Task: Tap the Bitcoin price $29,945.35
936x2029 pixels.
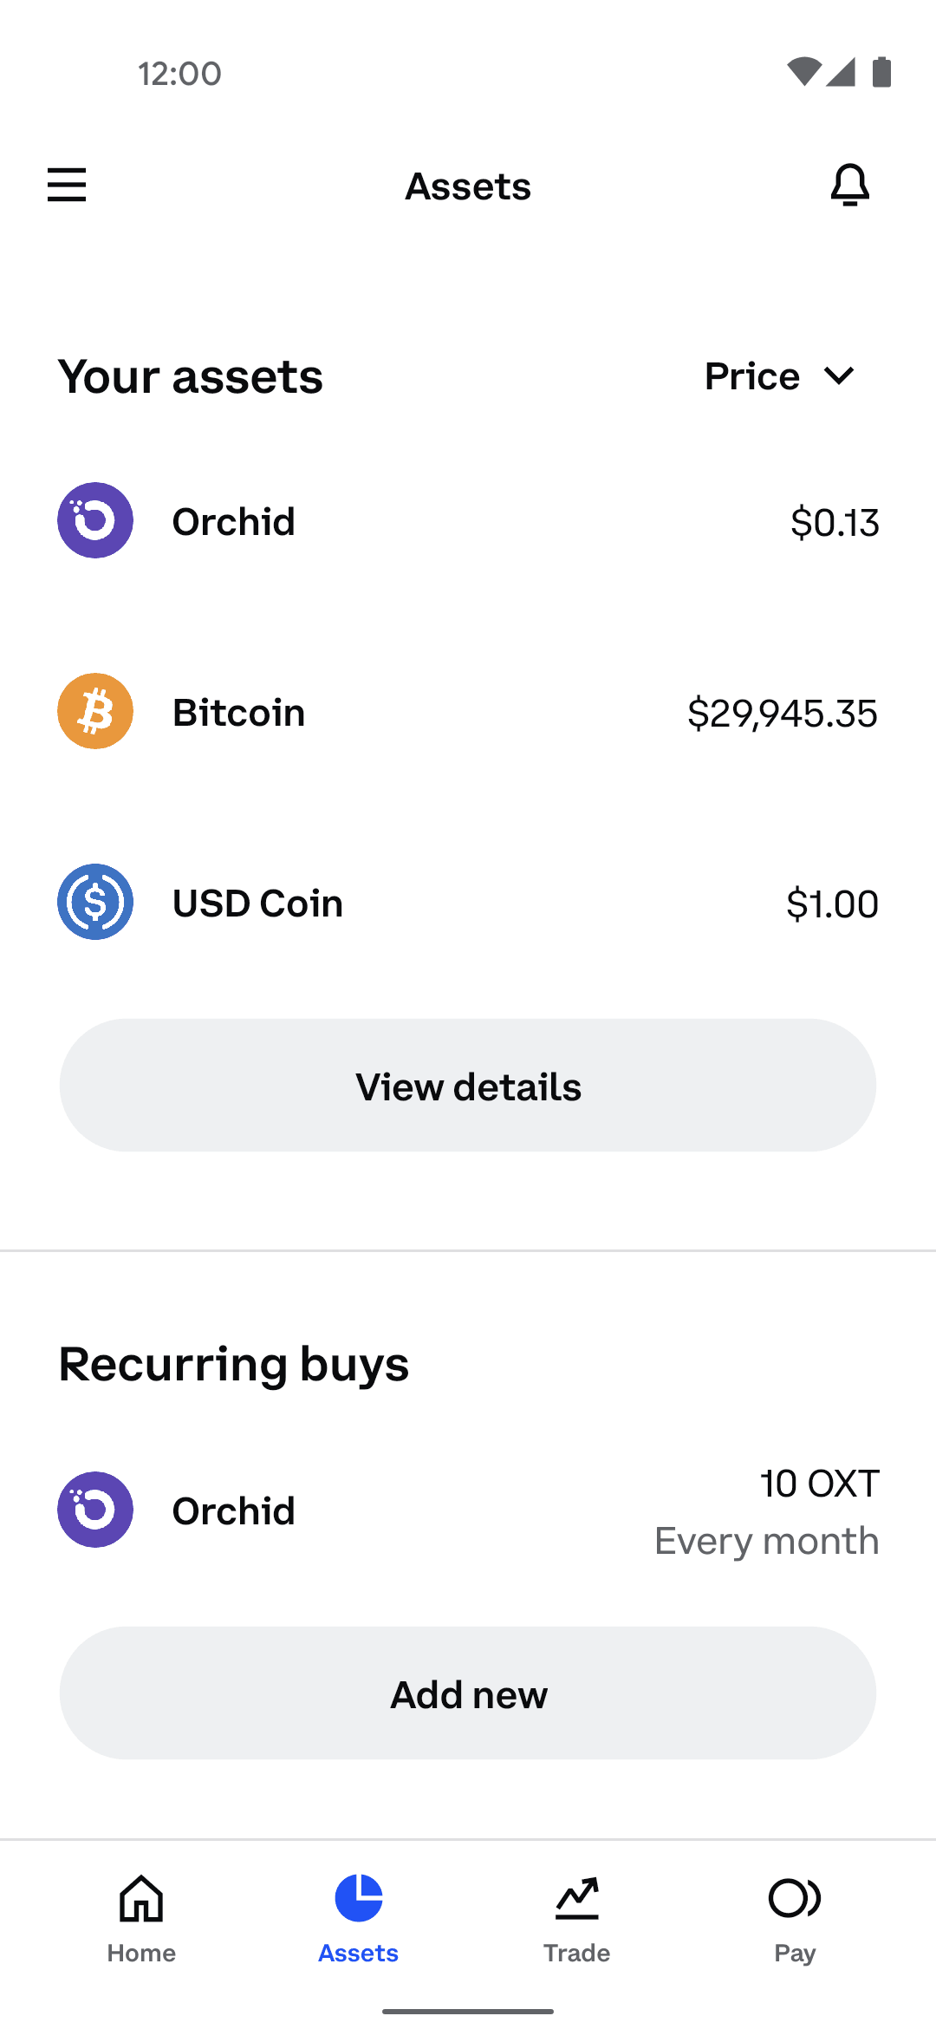Action: tap(782, 713)
